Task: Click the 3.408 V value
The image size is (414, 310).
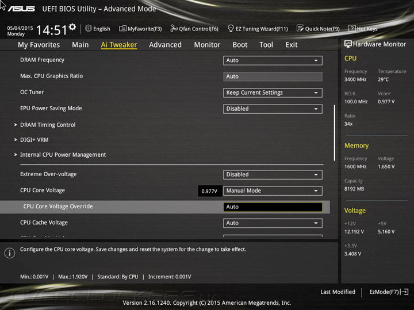Action: 352,254
